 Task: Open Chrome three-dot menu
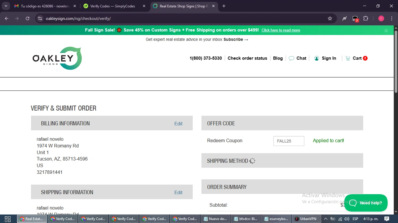click(392, 19)
